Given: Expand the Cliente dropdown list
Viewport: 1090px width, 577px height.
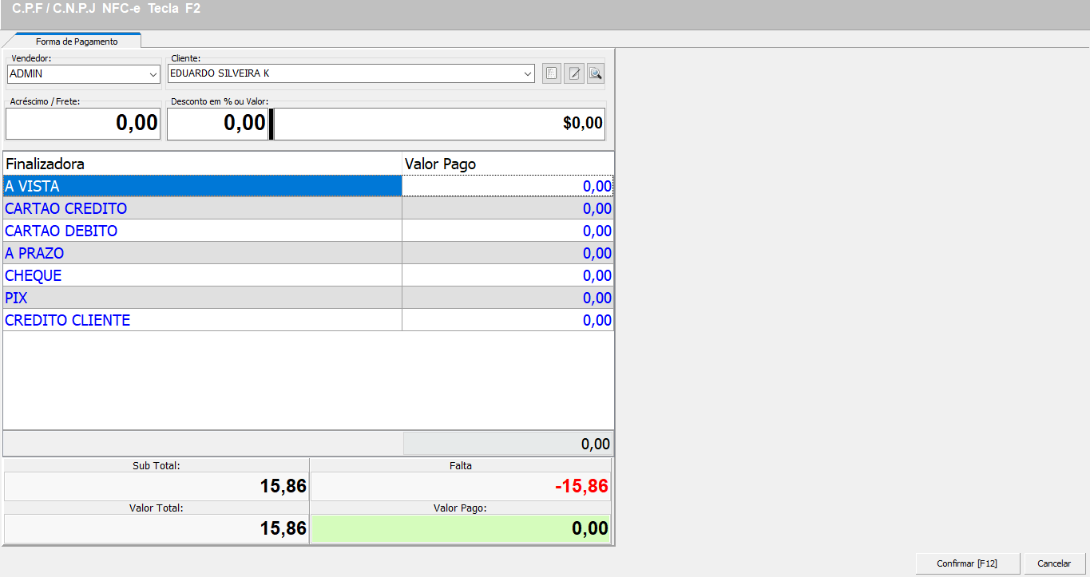Looking at the screenshot, I should pyautogui.click(x=528, y=74).
